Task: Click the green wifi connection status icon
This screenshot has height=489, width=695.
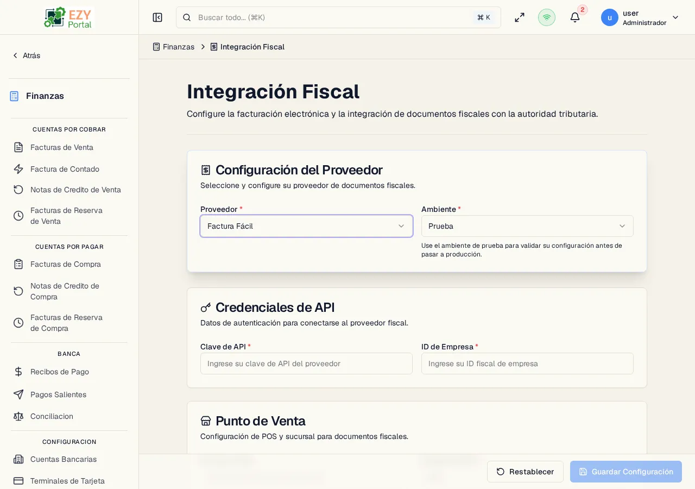Action: 547,17
